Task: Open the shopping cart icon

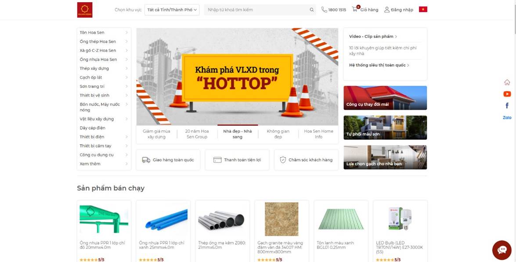Action: (354, 9)
